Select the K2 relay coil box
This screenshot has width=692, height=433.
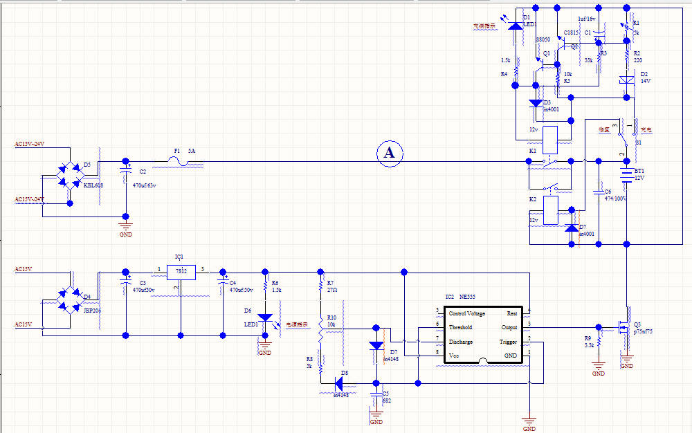(552, 210)
